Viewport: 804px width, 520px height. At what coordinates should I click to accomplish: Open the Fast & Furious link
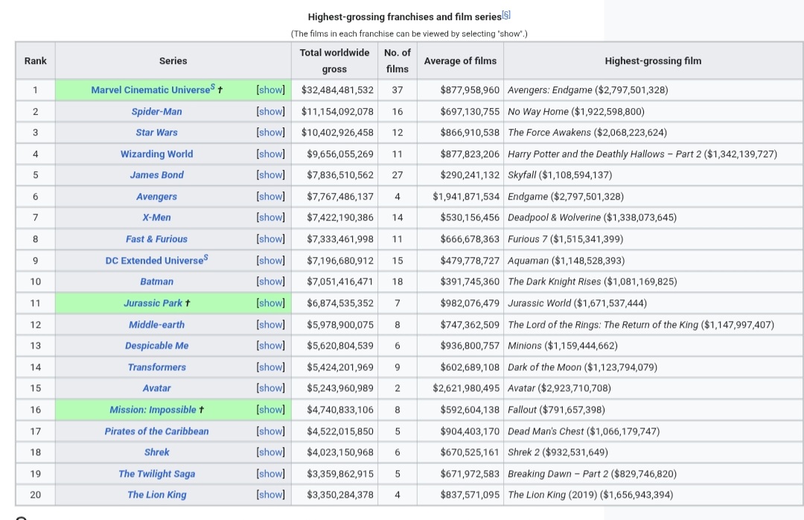tap(156, 239)
